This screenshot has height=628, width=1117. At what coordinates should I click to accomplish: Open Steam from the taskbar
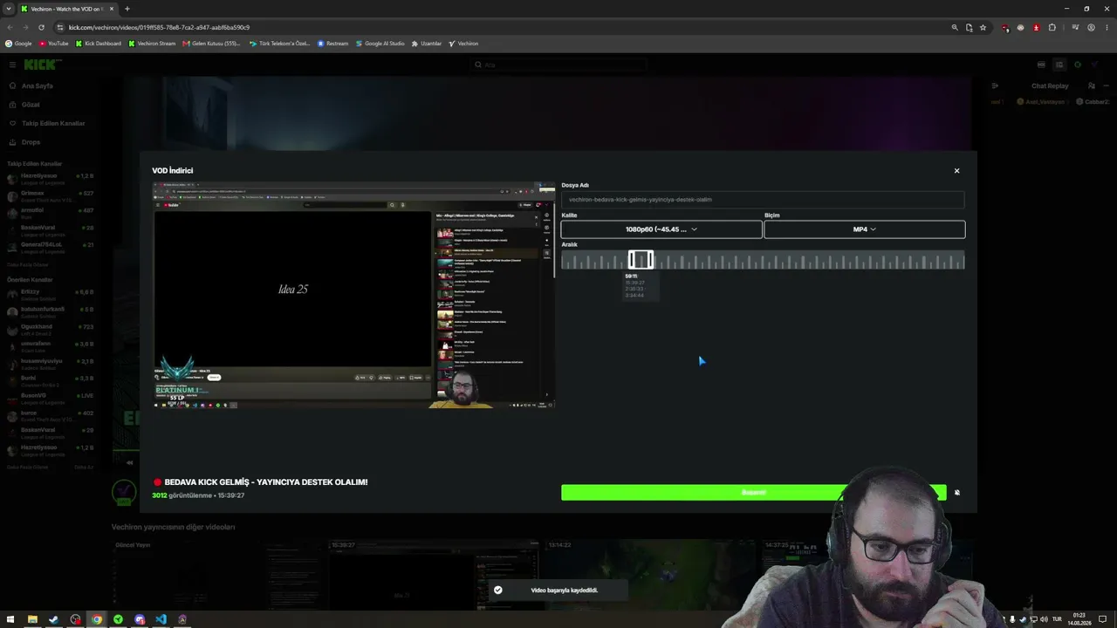54,619
